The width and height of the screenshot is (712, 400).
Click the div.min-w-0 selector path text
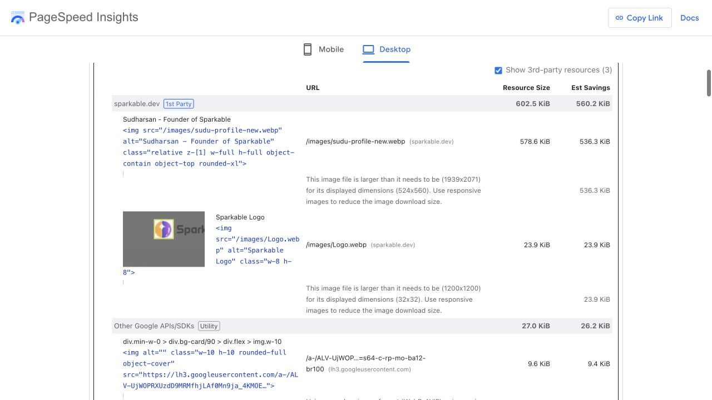(x=202, y=342)
